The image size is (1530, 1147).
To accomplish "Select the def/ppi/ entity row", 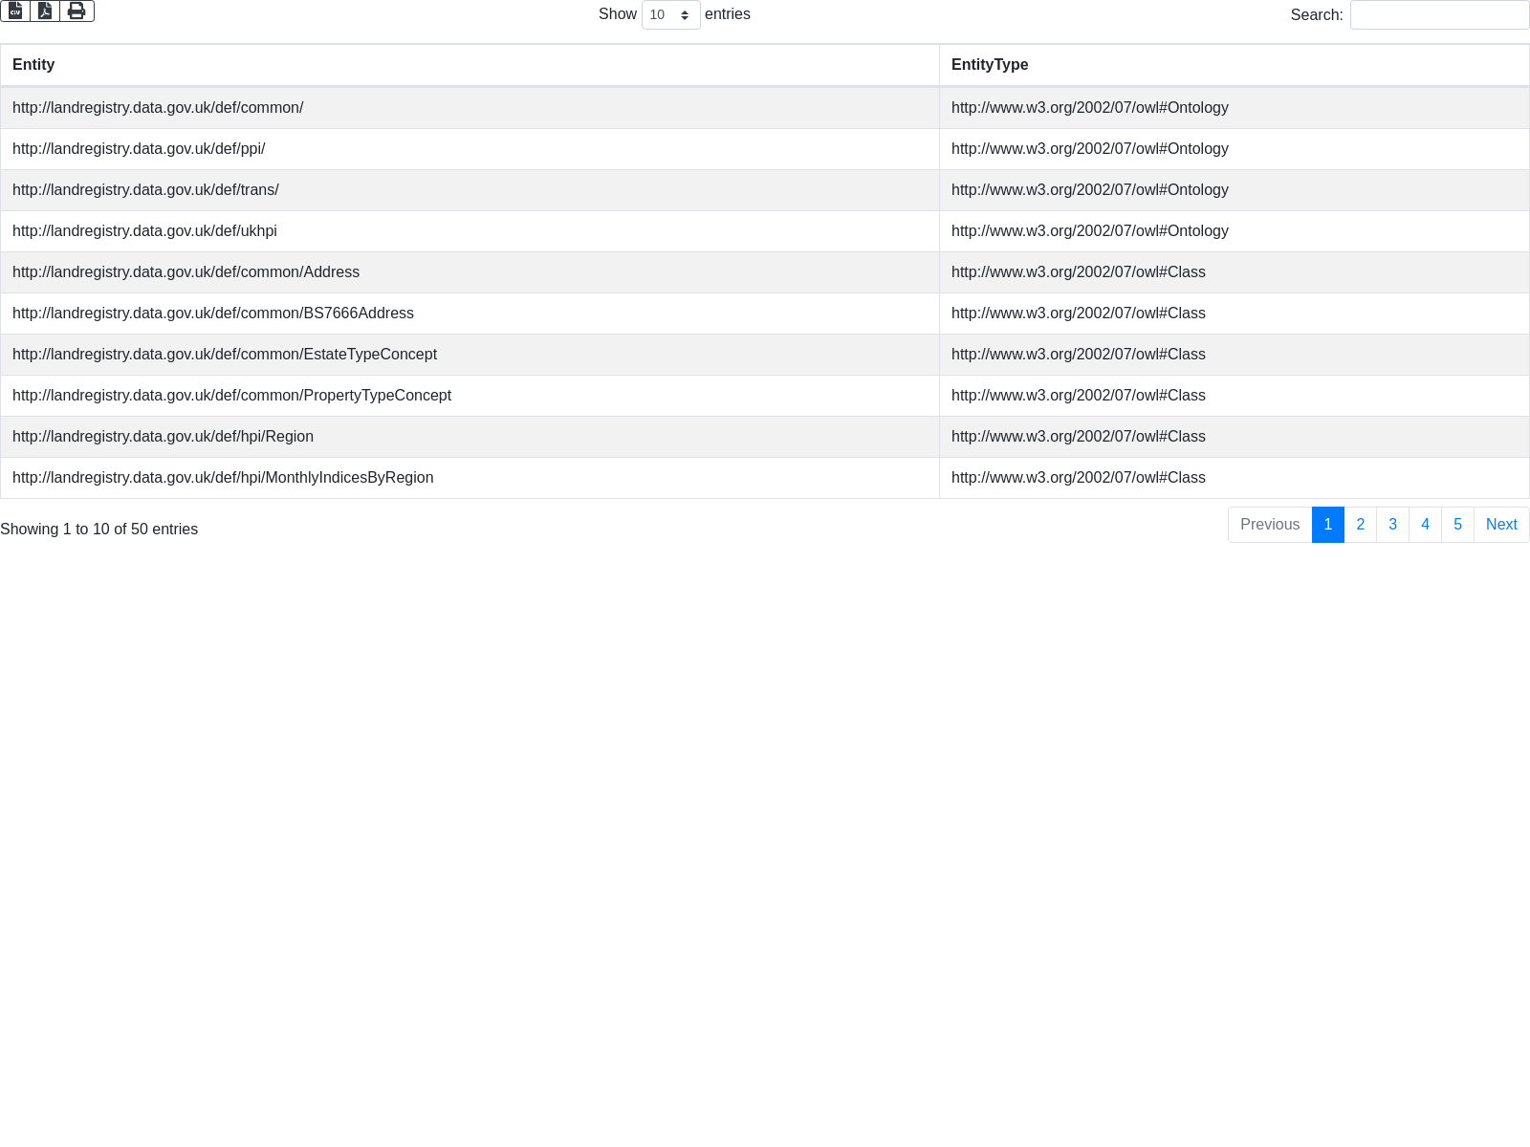I will click(x=139, y=149).
